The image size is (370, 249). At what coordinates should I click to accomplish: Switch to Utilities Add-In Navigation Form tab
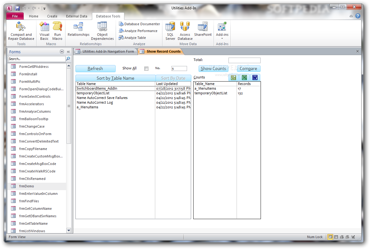point(106,51)
